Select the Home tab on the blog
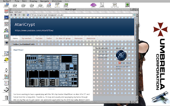The image size is (170, 106). click(x=15, y=38)
